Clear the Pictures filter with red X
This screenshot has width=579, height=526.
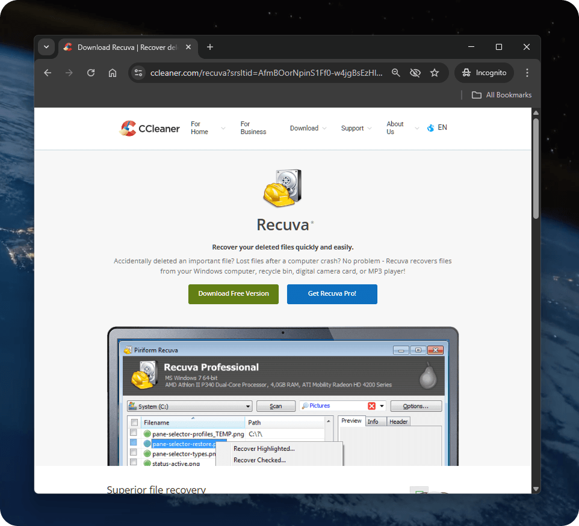pos(372,406)
